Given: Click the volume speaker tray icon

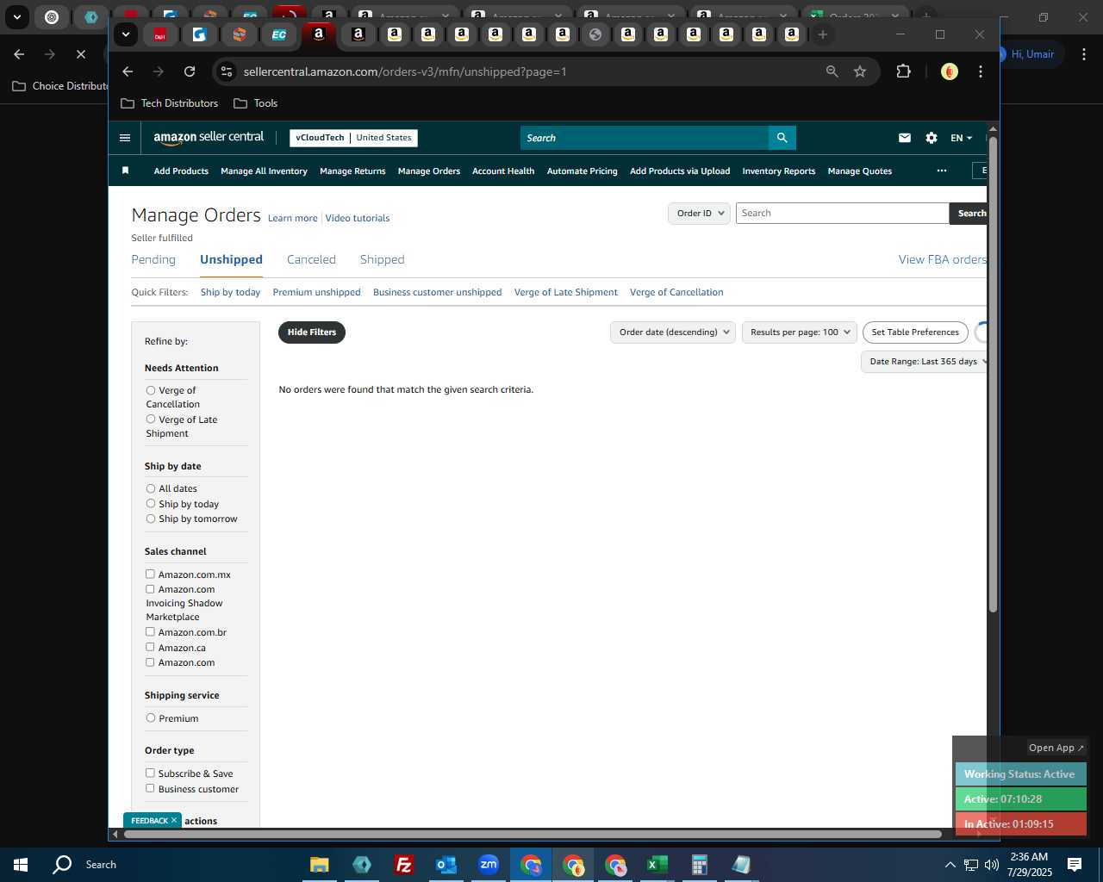Looking at the screenshot, I should tap(992, 865).
